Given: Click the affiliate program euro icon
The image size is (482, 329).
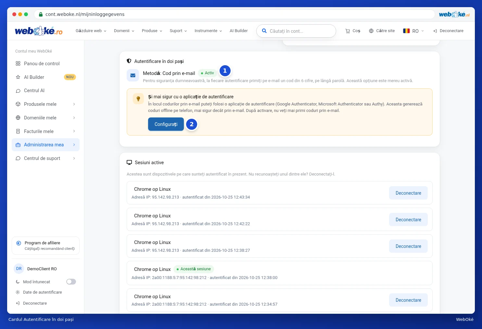Looking at the screenshot, I should (x=19, y=243).
